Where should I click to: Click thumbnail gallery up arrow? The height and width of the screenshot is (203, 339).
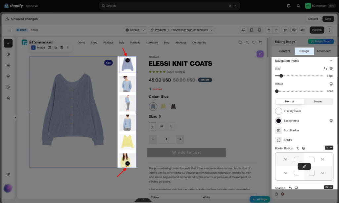[127, 60]
